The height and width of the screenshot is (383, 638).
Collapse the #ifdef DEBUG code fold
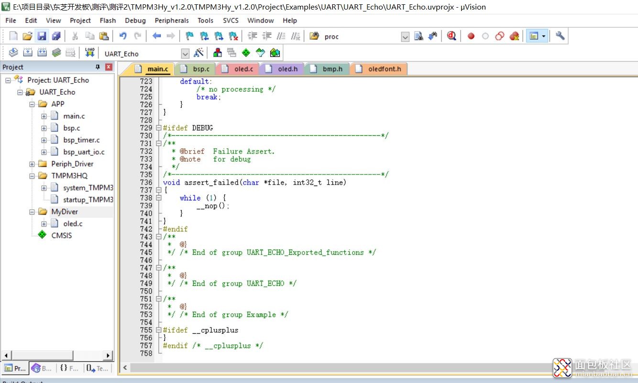[159, 128]
